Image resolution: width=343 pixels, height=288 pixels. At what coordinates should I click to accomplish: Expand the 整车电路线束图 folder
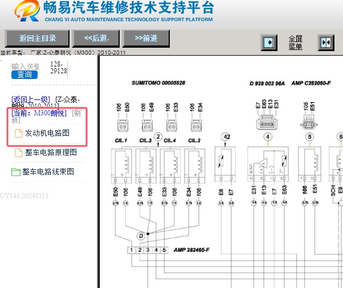tap(48, 172)
